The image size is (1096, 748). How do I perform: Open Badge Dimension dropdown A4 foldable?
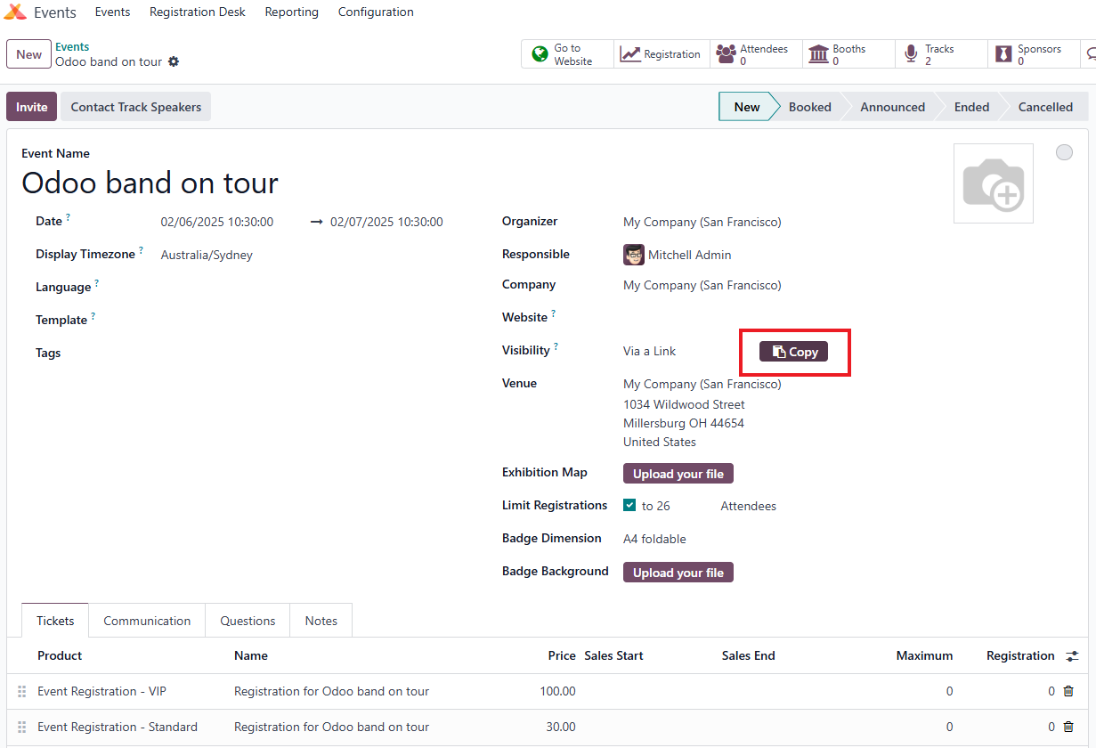[x=655, y=539]
